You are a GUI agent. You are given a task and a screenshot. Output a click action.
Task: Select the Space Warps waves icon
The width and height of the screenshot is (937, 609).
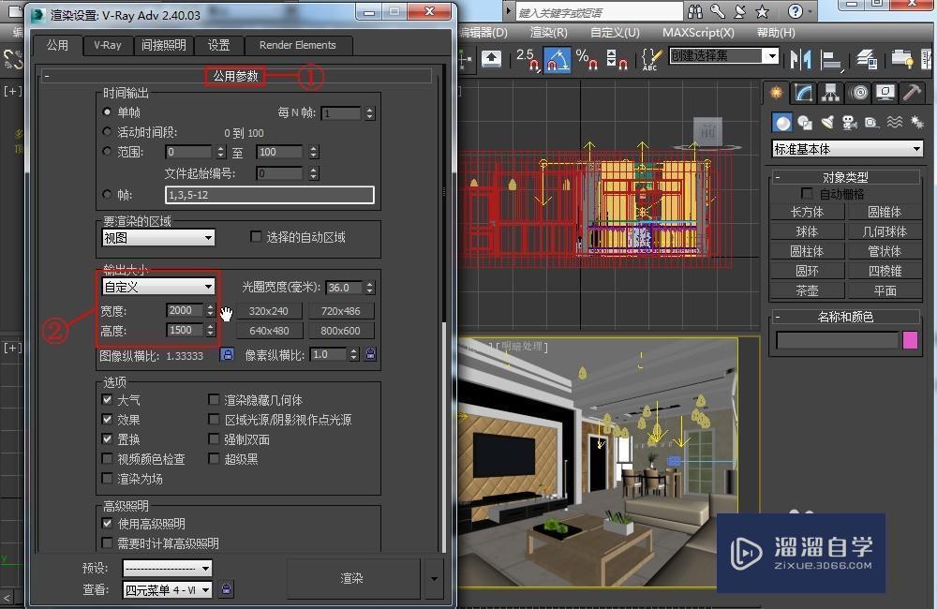pyautogui.click(x=894, y=120)
